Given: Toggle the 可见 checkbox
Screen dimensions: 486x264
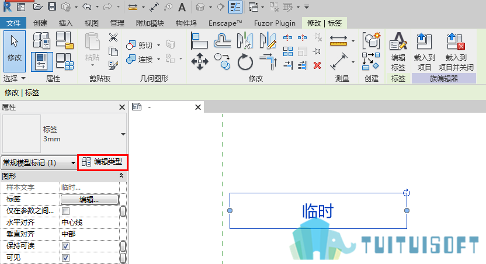Looking at the screenshot, I should click(x=65, y=258).
